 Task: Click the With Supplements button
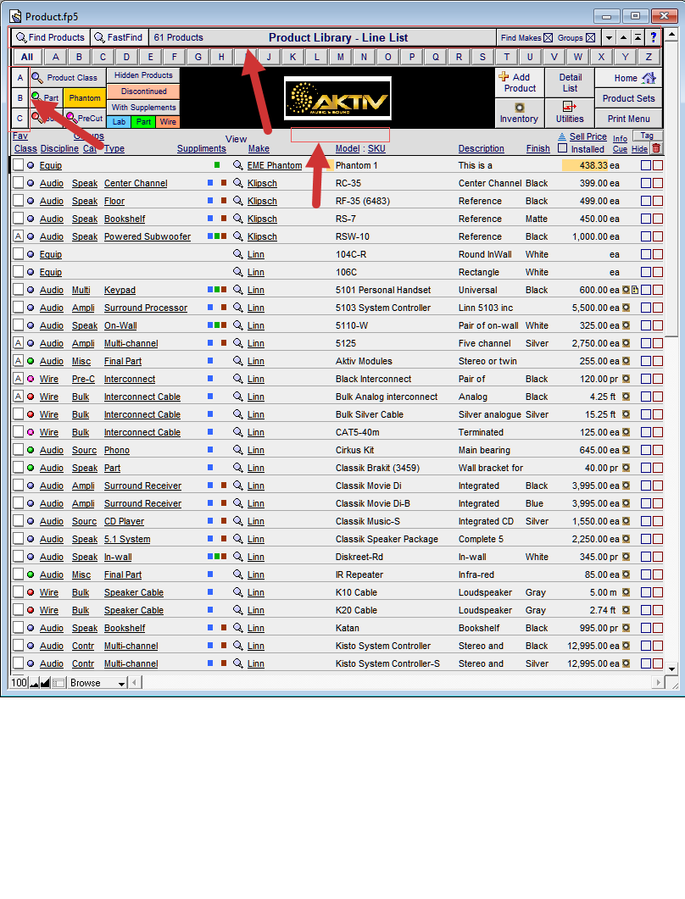click(x=143, y=108)
